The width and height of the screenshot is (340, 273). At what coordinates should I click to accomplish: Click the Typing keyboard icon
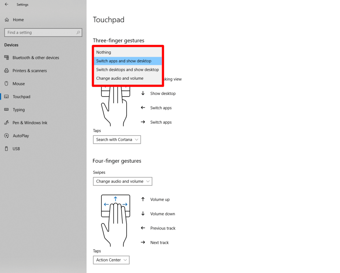click(7, 110)
